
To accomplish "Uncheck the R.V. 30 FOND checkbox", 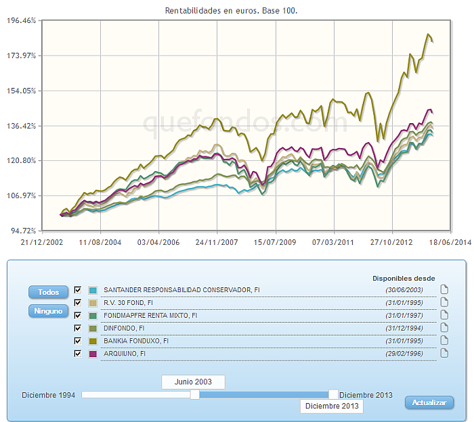I will (x=78, y=302).
